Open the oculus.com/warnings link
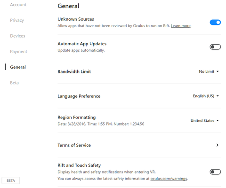 [x=169, y=179]
